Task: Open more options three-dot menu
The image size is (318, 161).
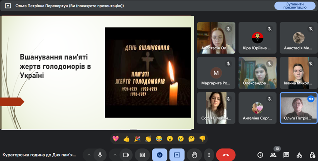Action: [x=209, y=155]
